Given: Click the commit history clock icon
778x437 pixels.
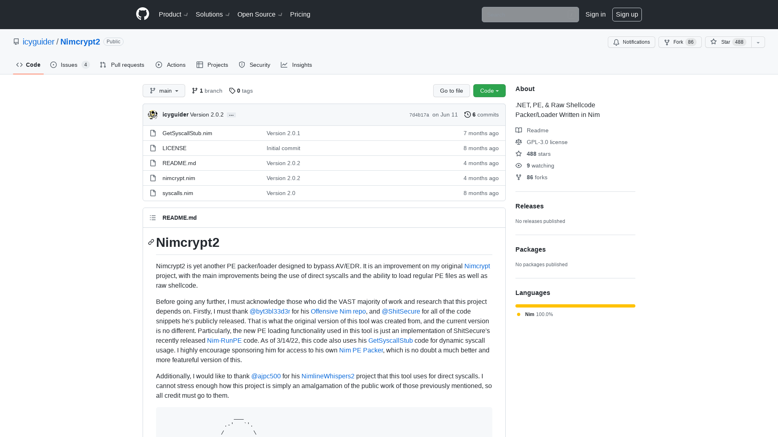Looking at the screenshot, I should 468,115.
